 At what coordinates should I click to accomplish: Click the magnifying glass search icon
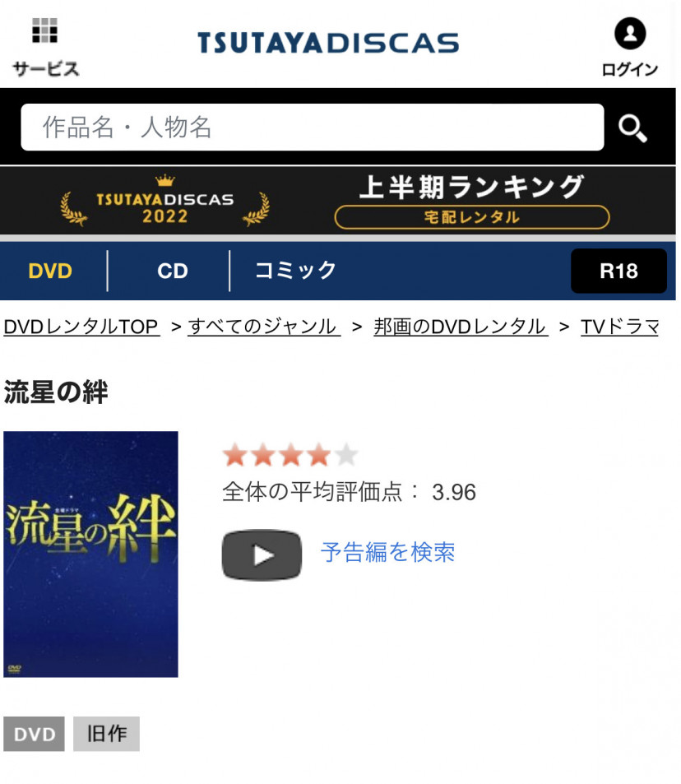632,128
